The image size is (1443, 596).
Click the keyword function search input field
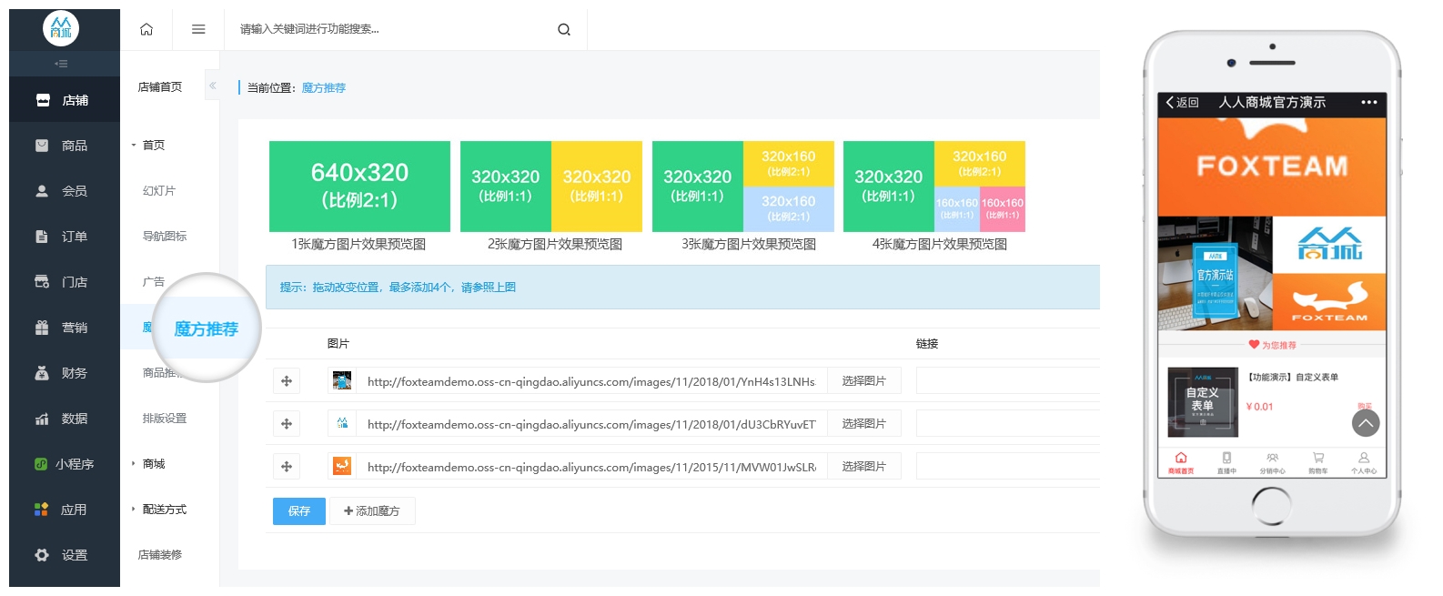(x=391, y=29)
